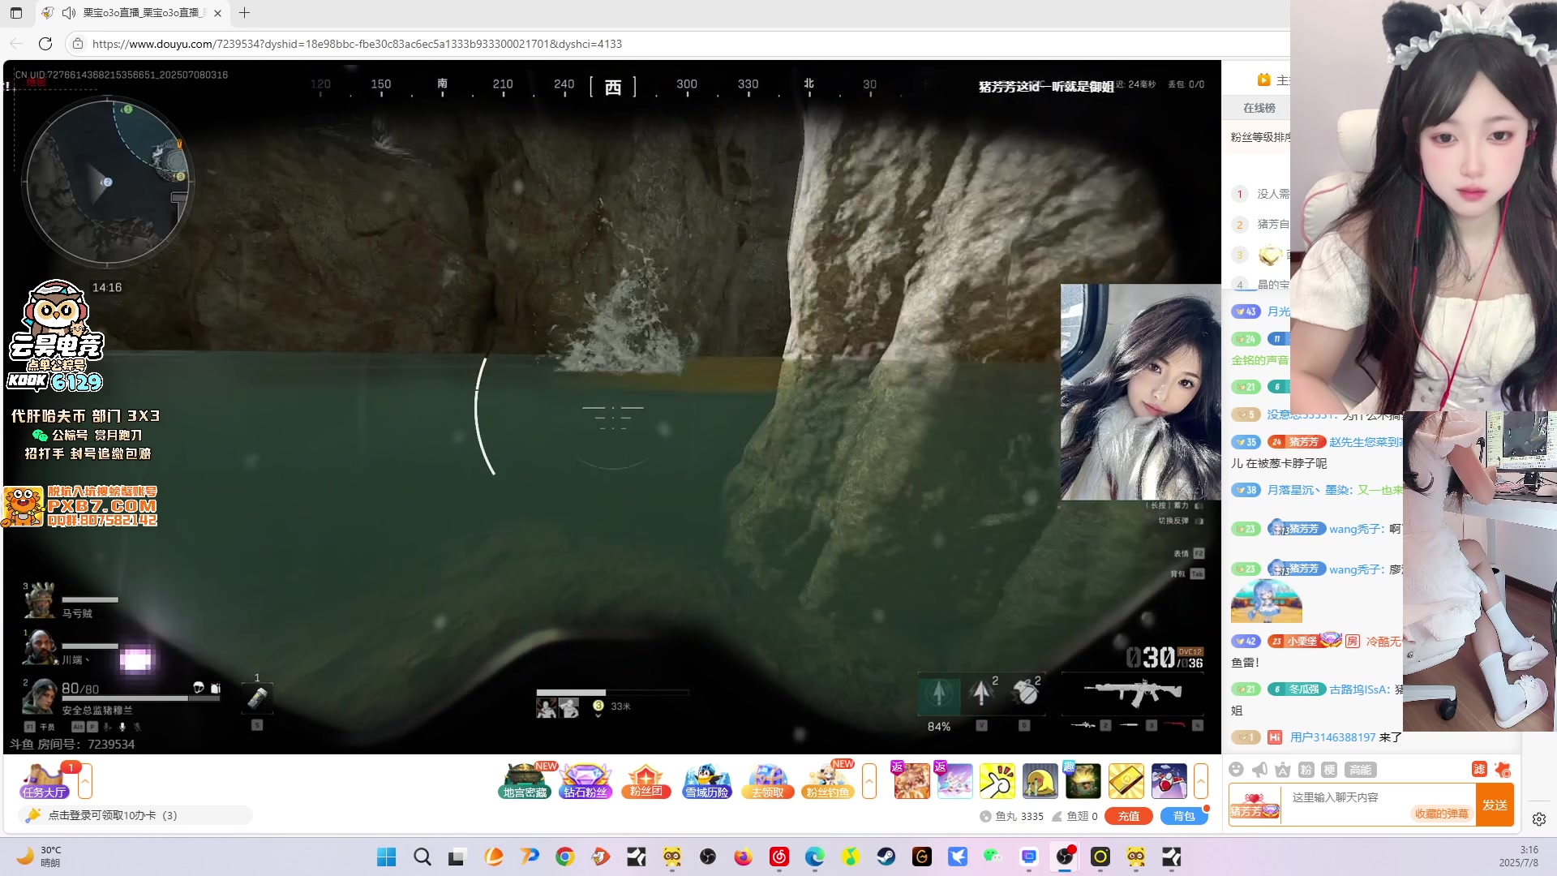Expand the activity list arrow after 粉丝钓鱼
The height and width of the screenshot is (876, 1557).
pyautogui.click(x=869, y=781)
